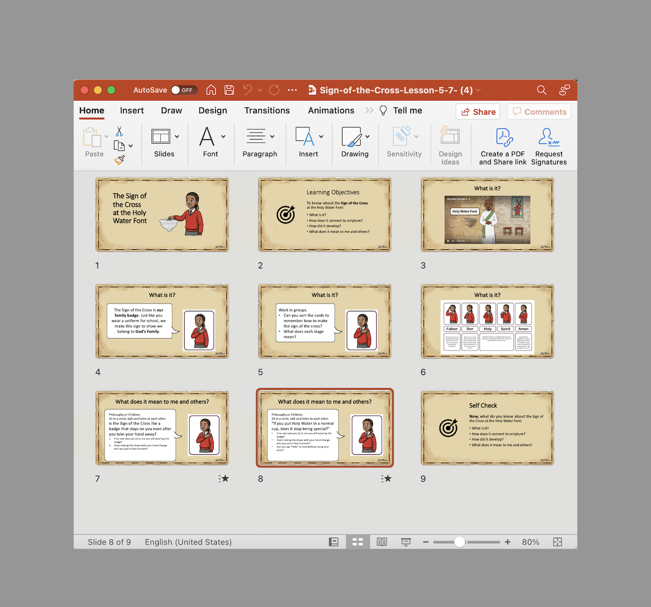Expand the Font dropdown arrow
Viewport: 651px width, 607px height.
pyautogui.click(x=223, y=137)
